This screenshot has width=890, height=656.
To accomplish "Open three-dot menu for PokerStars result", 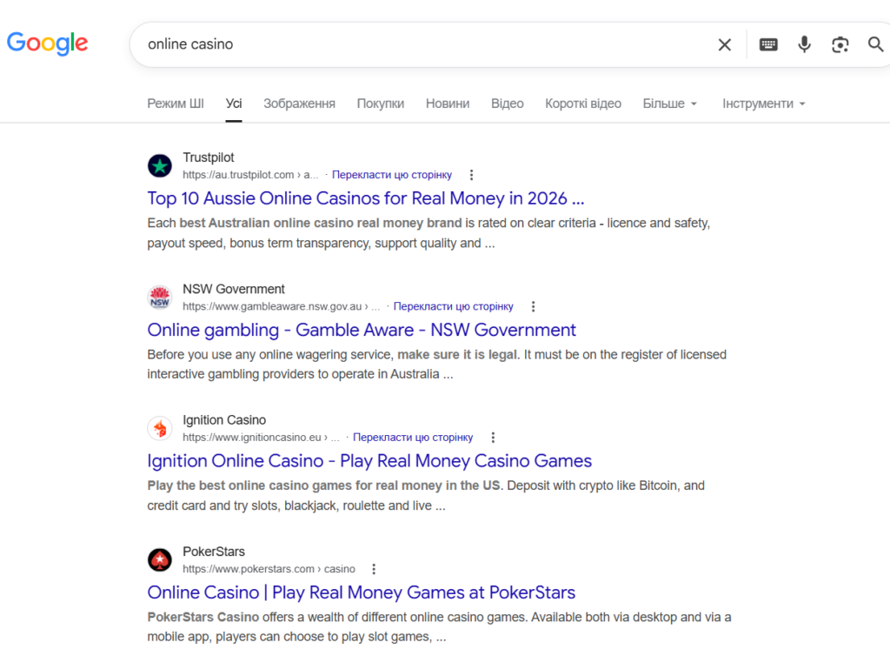I will click(x=374, y=569).
